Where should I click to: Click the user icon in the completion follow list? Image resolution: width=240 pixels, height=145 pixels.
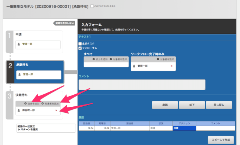coord(134,66)
